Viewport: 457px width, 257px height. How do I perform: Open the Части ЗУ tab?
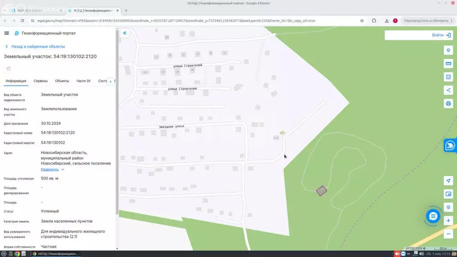83,81
